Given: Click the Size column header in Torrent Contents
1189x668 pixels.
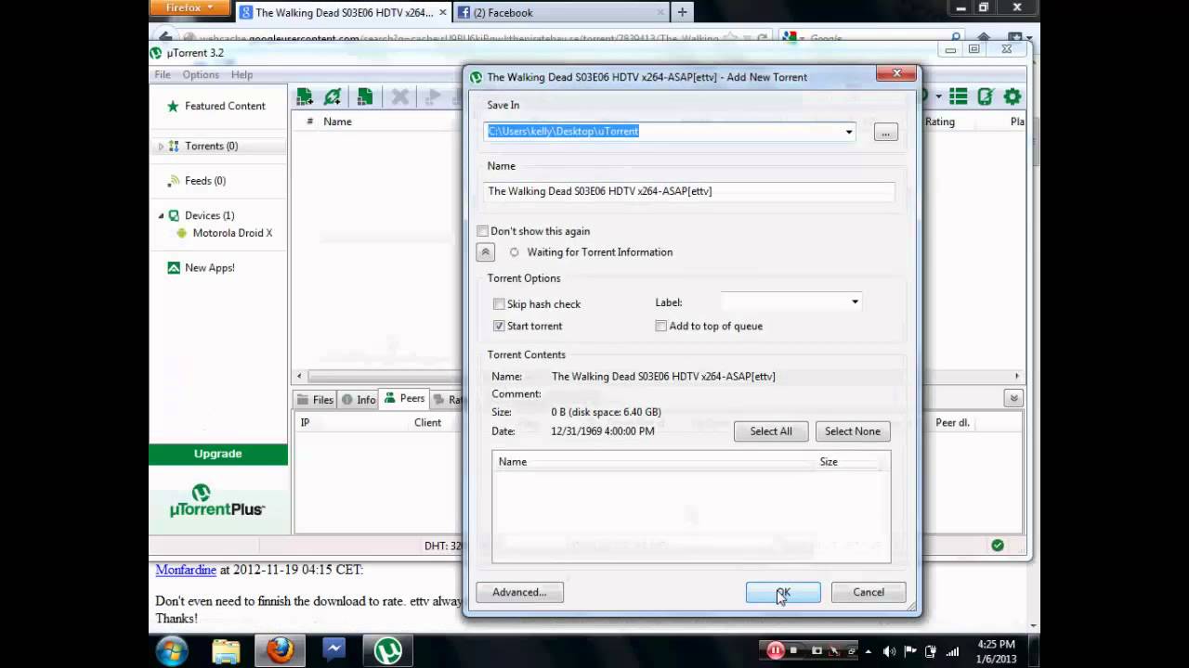Looking at the screenshot, I should [x=829, y=461].
